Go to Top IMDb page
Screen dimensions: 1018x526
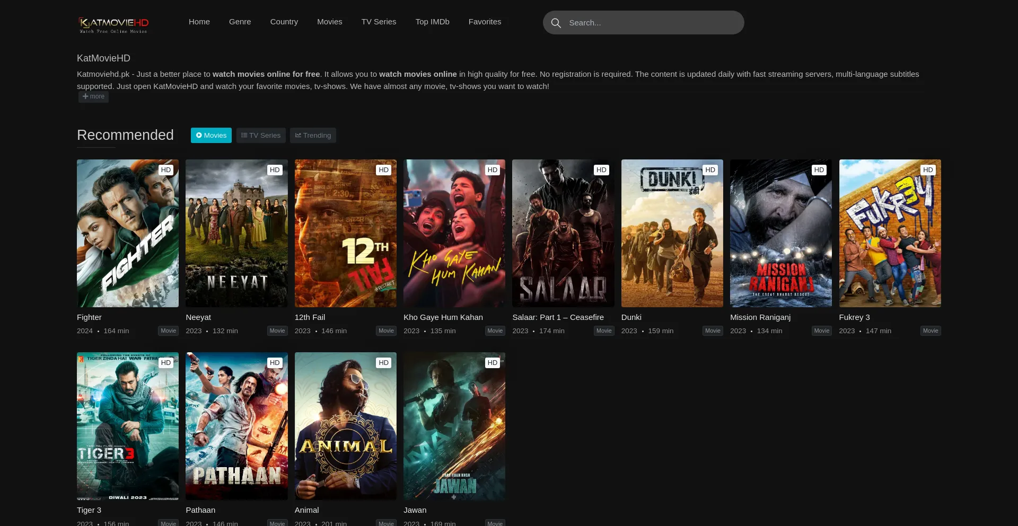click(432, 22)
